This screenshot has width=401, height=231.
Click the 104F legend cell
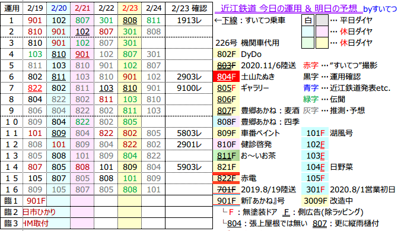pos(316,167)
